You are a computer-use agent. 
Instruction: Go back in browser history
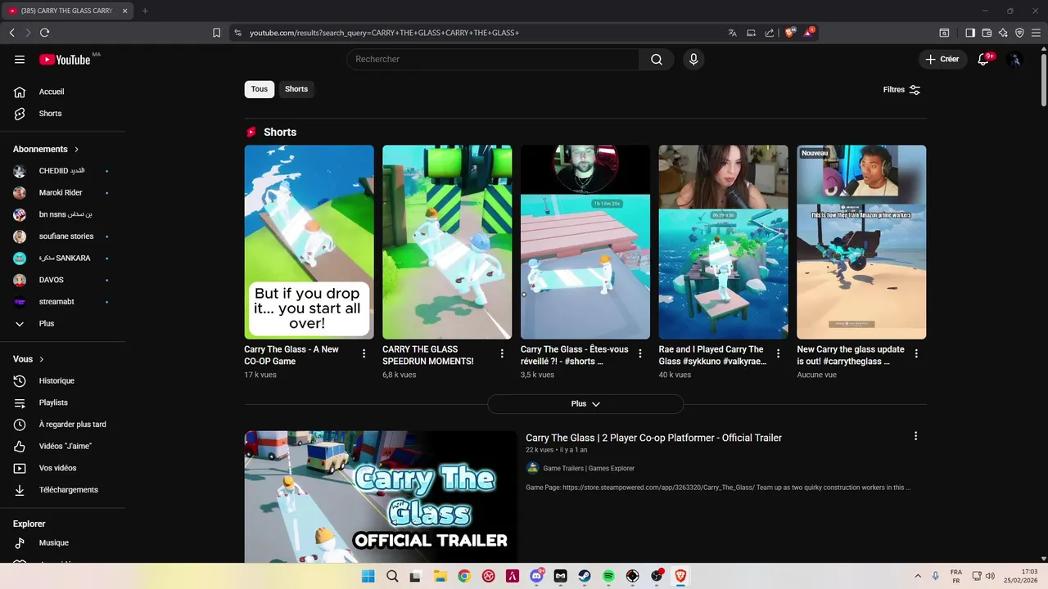tap(11, 33)
